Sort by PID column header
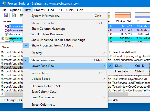The image size is (150, 111). [x=138, y=21]
